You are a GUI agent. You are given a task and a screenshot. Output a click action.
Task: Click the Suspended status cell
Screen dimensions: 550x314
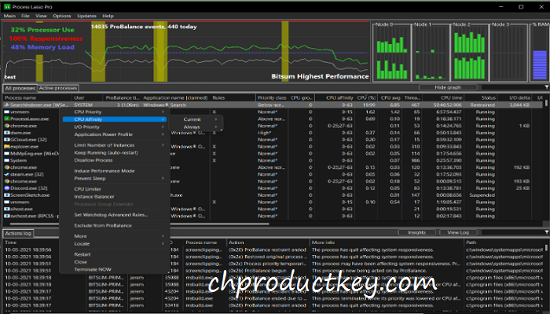click(x=482, y=195)
